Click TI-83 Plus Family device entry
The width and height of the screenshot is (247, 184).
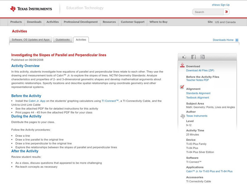[196, 144]
